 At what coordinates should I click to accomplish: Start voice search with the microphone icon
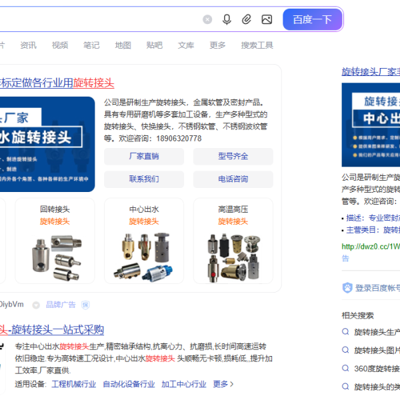tap(227, 19)
